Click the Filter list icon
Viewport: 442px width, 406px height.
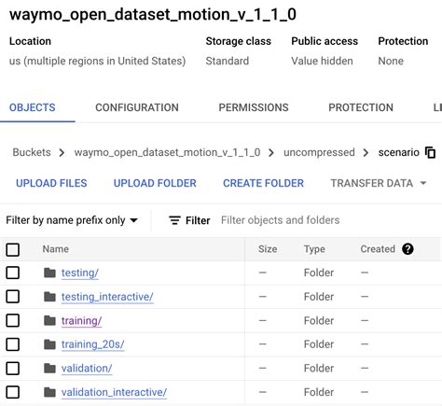[174, 220]
